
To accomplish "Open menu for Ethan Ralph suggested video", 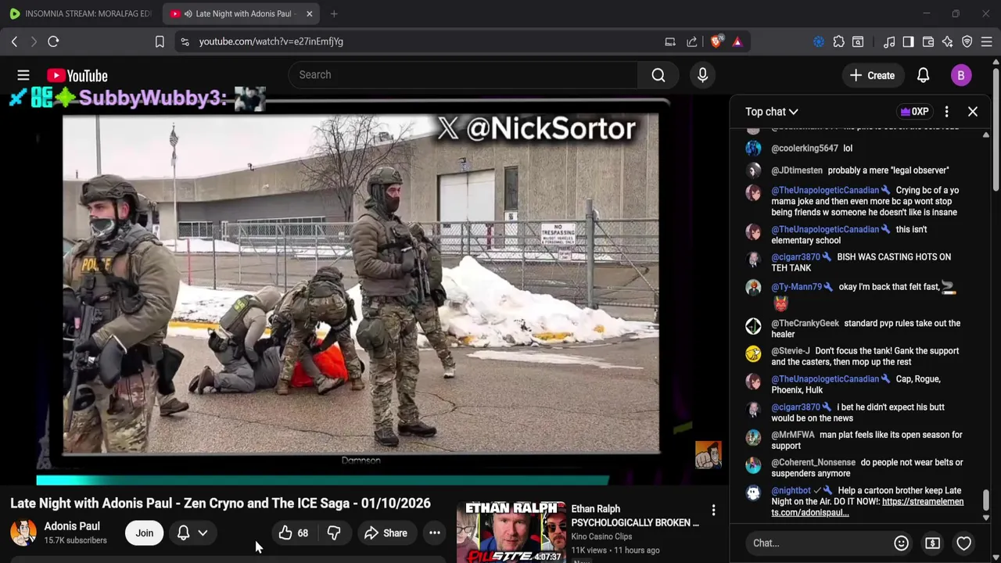I will tap(713, 511).
